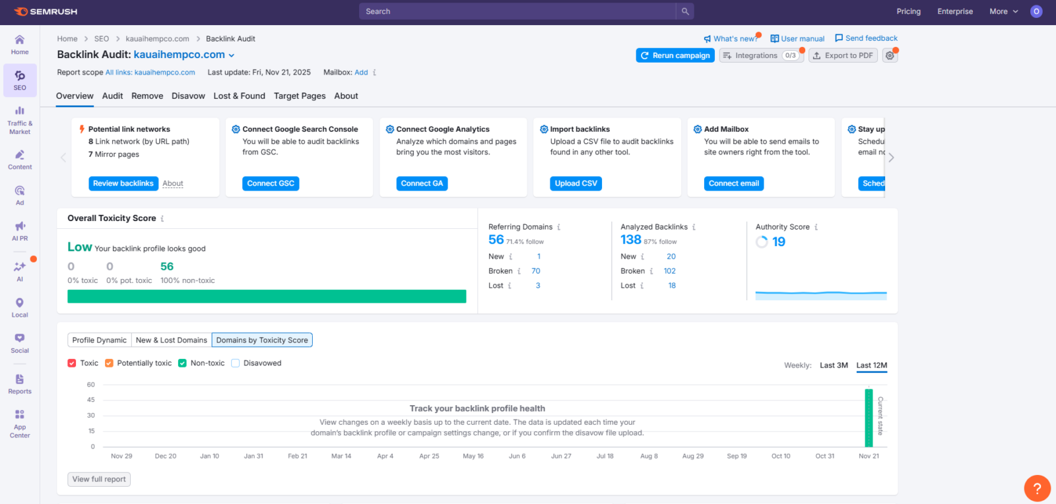Switch chart range to Last 12M
This screenshot has width=1056, height=504.
pyautogui.click(x=872, y=365)
